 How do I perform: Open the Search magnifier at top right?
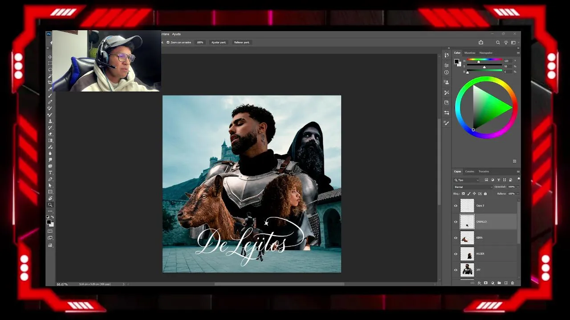[498, 42]
